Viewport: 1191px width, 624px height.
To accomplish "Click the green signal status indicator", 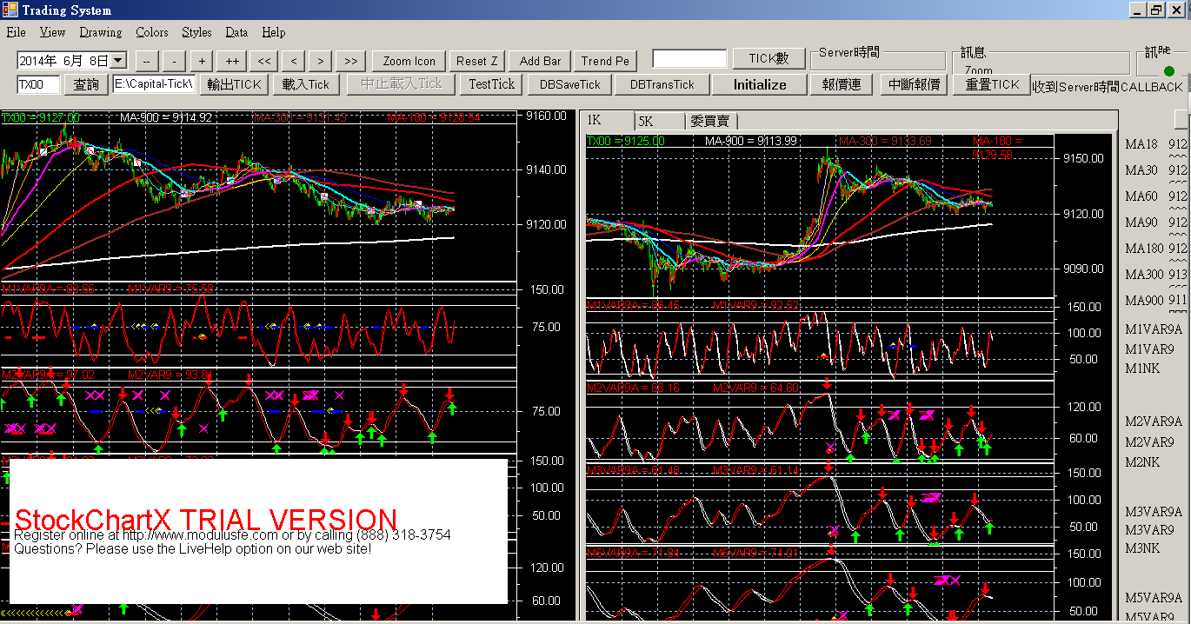I will click(x=1168, y=70).
